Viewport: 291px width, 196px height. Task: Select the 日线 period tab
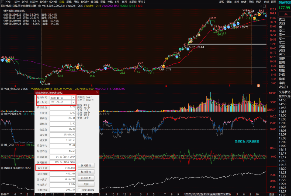(x=62, y=2)
